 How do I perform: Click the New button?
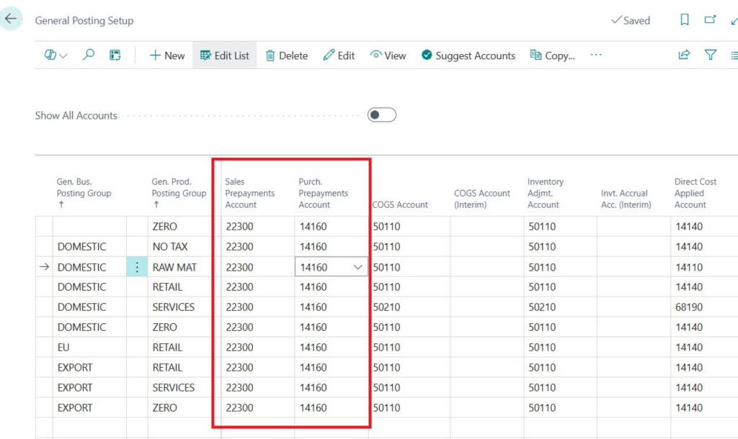pos(166,55)
